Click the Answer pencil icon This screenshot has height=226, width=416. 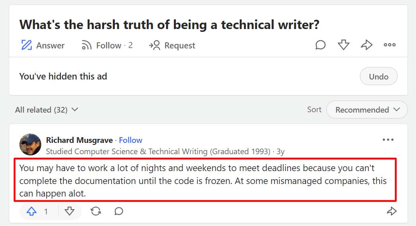tap(27, 45)
